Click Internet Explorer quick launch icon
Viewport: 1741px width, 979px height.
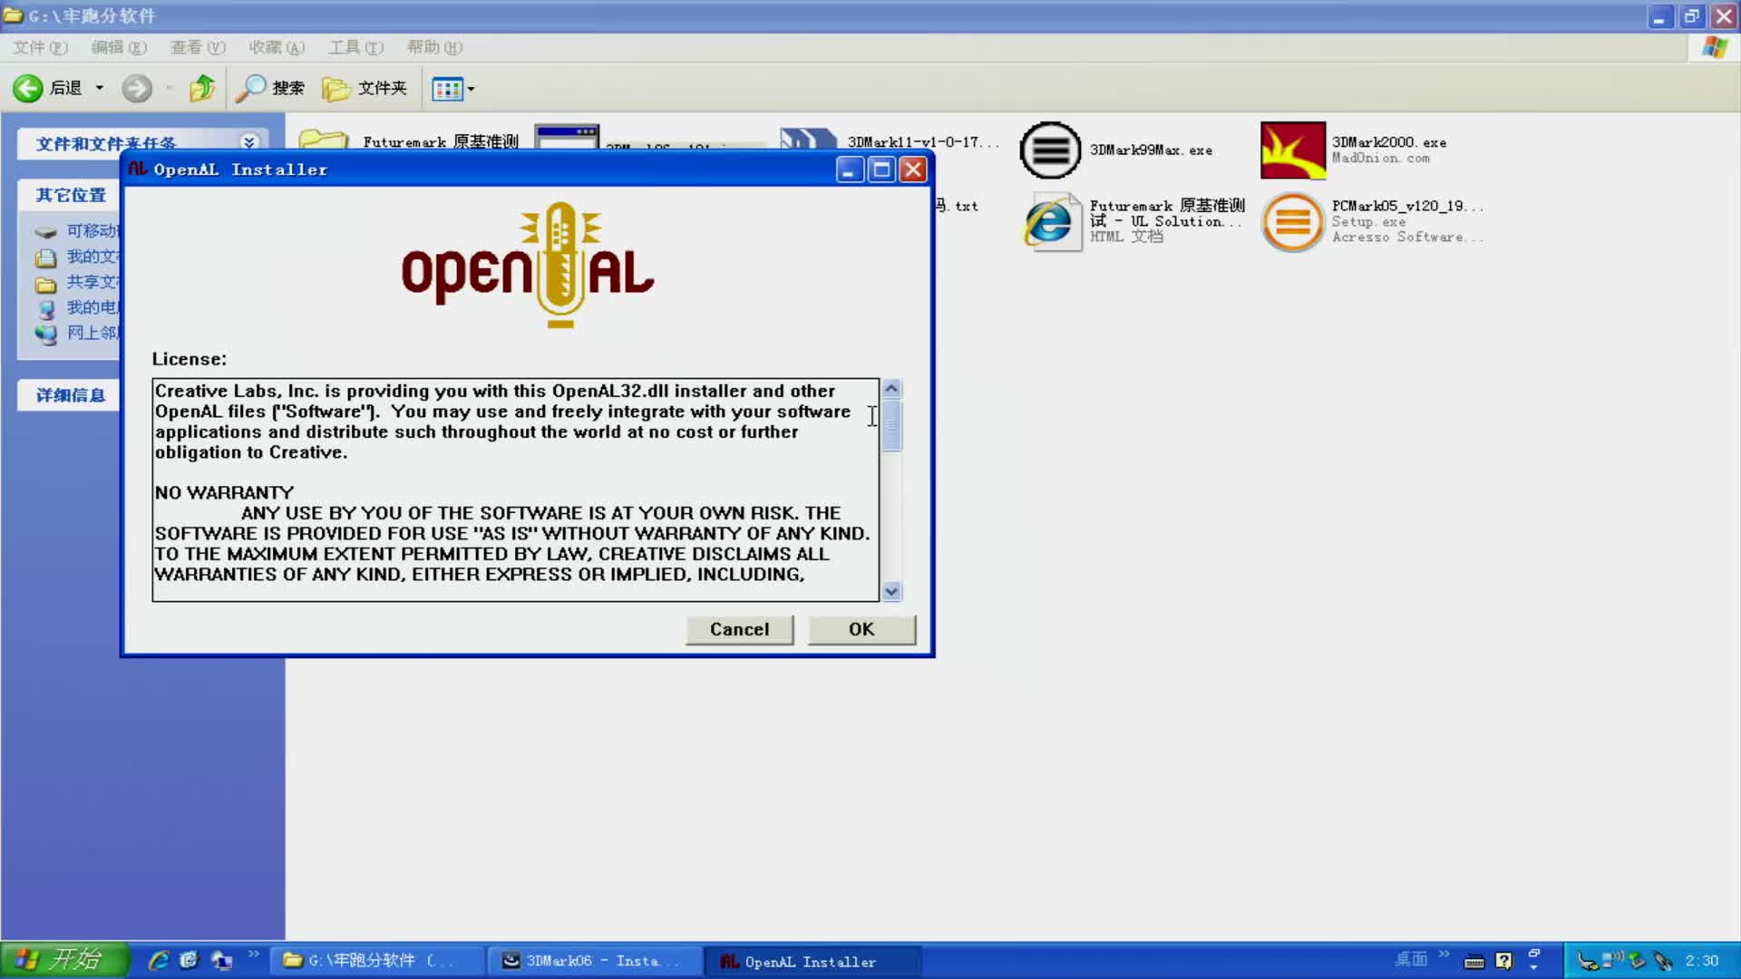point(159,960)
